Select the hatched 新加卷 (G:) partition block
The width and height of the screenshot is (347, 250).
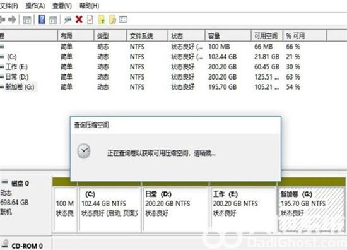point(311,209)
